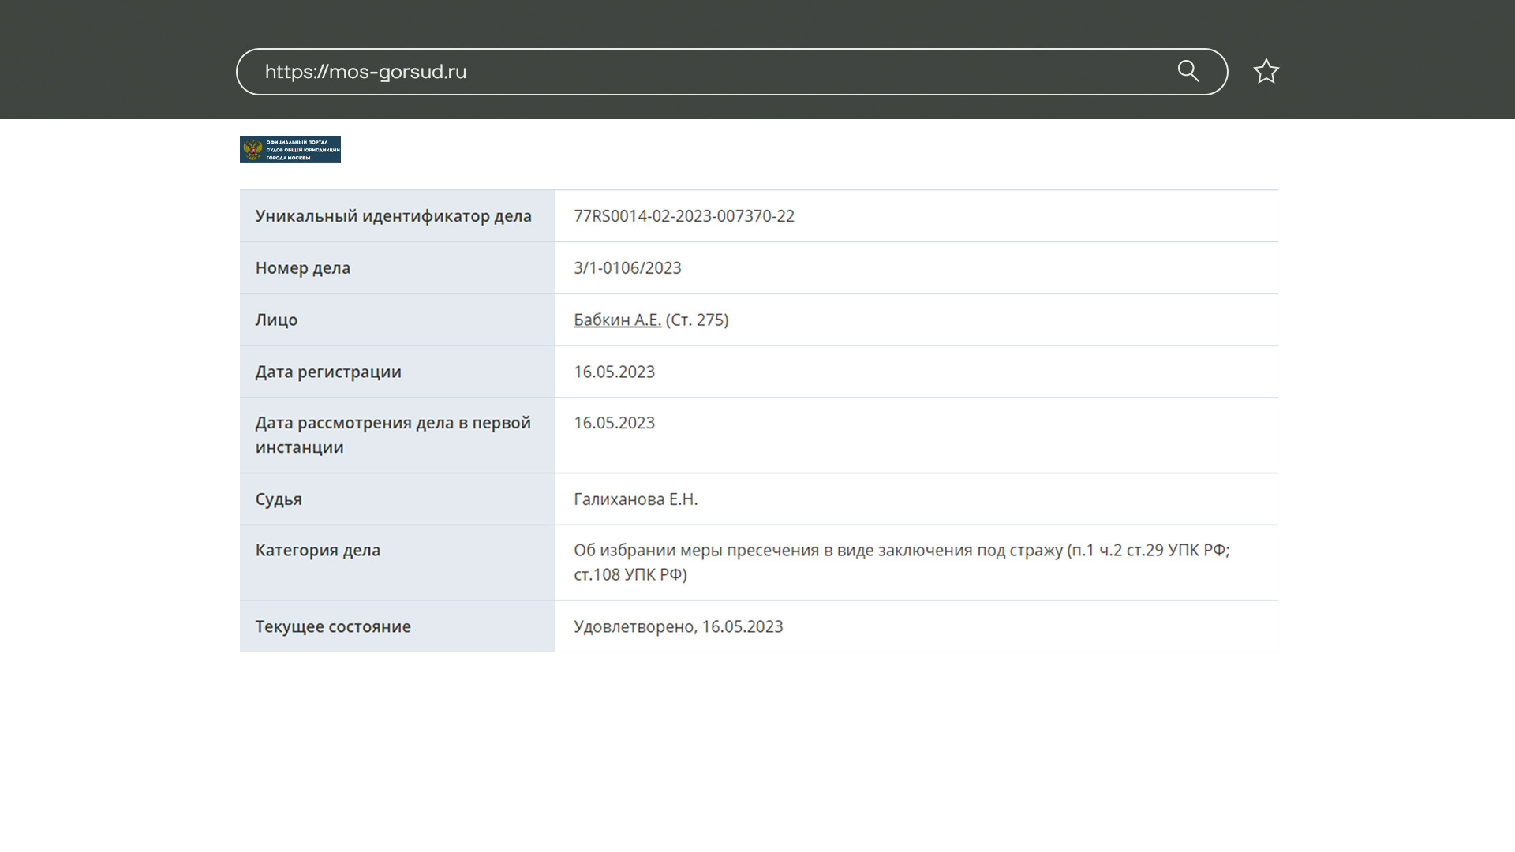Click the Категория дела label

(x=317, y=551)
